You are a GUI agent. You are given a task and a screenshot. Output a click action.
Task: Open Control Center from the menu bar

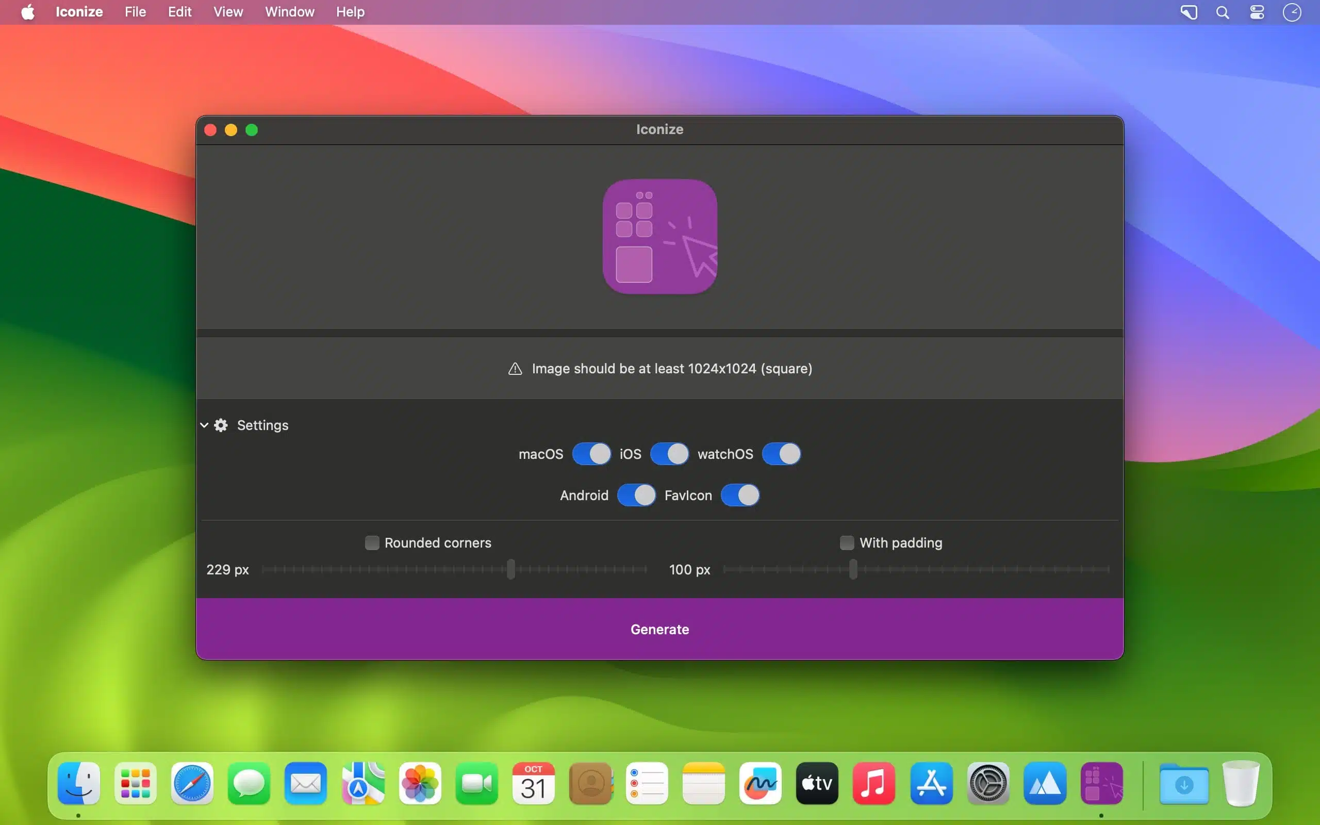pyautogui.click(x=1257, y=12)
